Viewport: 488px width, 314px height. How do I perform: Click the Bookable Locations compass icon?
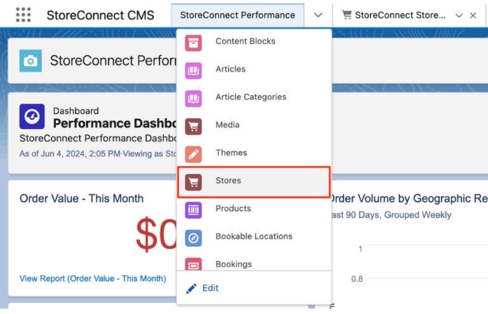tap(193, 236)
